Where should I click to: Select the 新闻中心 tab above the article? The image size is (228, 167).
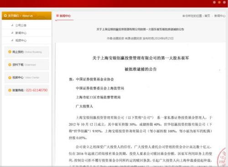[x=65, y=16]
